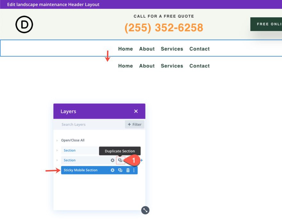The height and width of the screenshot is (221, 282).
Task: Click the Filter button in the Layers panel
Action: (x=134, y=124)
